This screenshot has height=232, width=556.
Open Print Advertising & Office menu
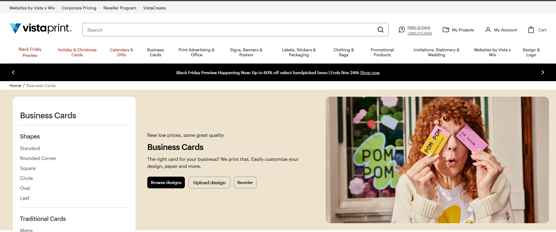[x=197, y=52]
